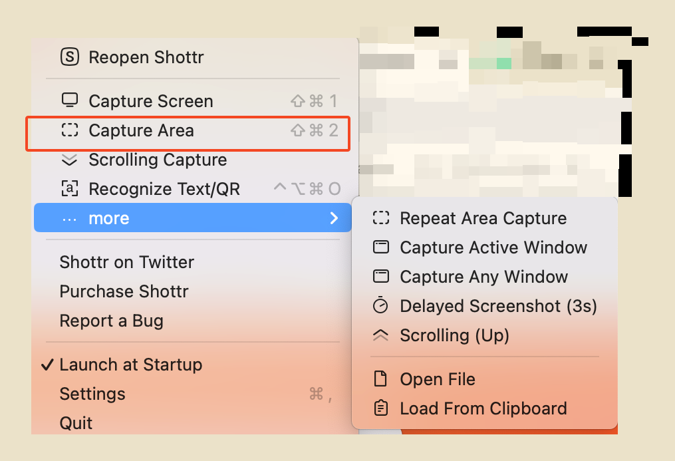Click the timer icon beside Delayed Screenshot

click(380, 305)
